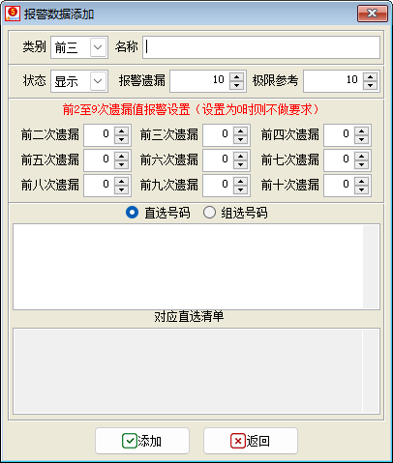This screenshot has height=463, width=393.
Task: Select the 直选号码 radio button
Action: click(x=132, y=213)
